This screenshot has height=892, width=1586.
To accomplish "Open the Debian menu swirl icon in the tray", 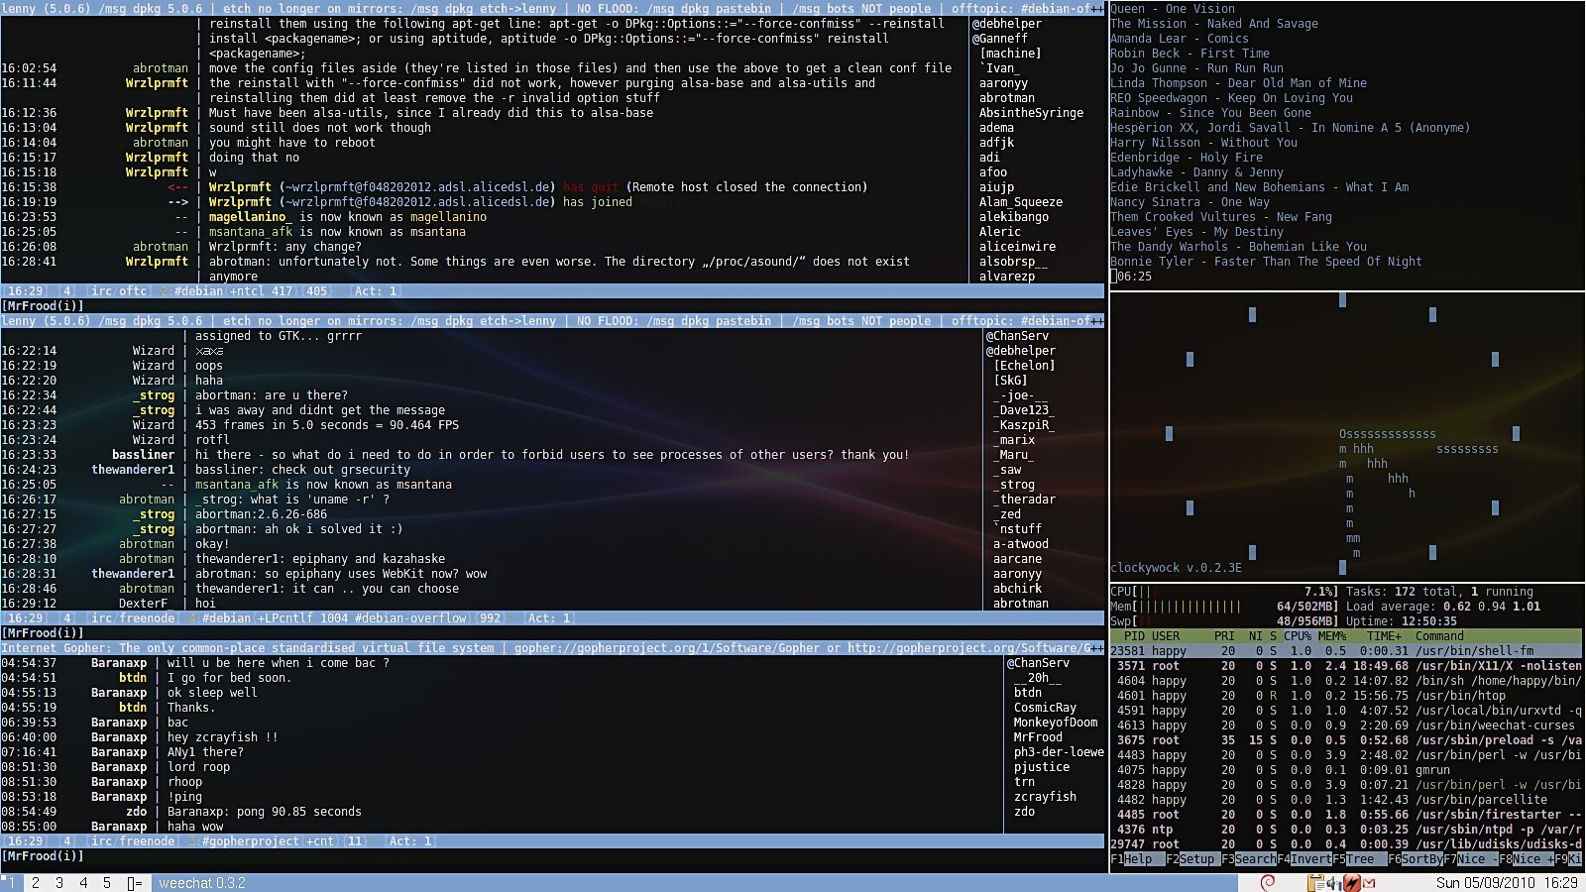I will click(1267, 882).
